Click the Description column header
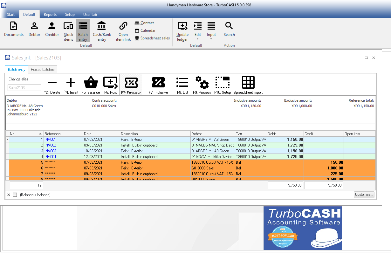 pos(155,134)
